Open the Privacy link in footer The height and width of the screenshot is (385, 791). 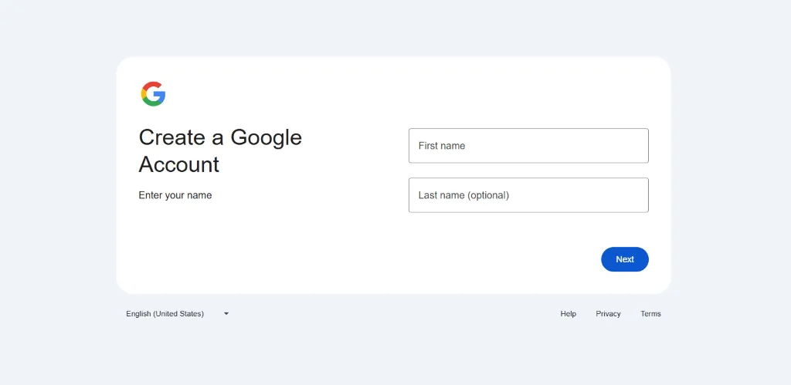[x=608, y=314]
